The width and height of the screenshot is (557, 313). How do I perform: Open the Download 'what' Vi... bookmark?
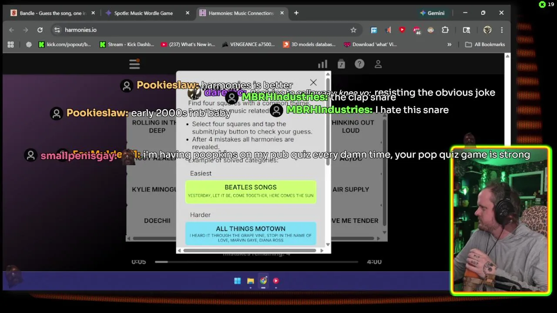pyautogui.click(x=370, y=44)
